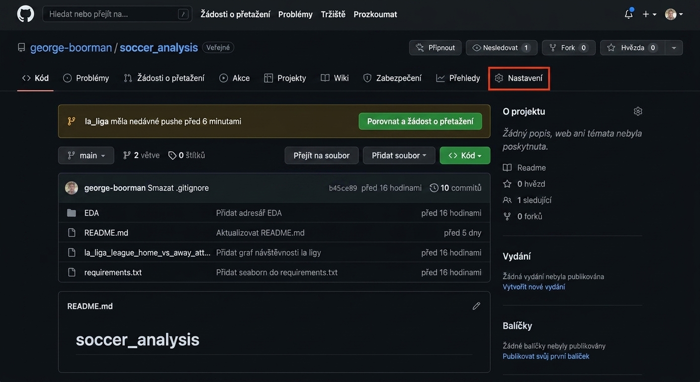Viewport: 700px width, 382px height.
Task: Open the Projekty tab
Action: point(285,78)
